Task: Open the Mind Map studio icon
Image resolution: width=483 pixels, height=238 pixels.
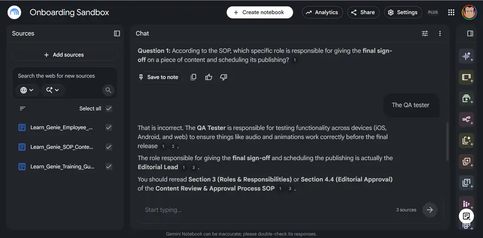Action: coord(466,119)
